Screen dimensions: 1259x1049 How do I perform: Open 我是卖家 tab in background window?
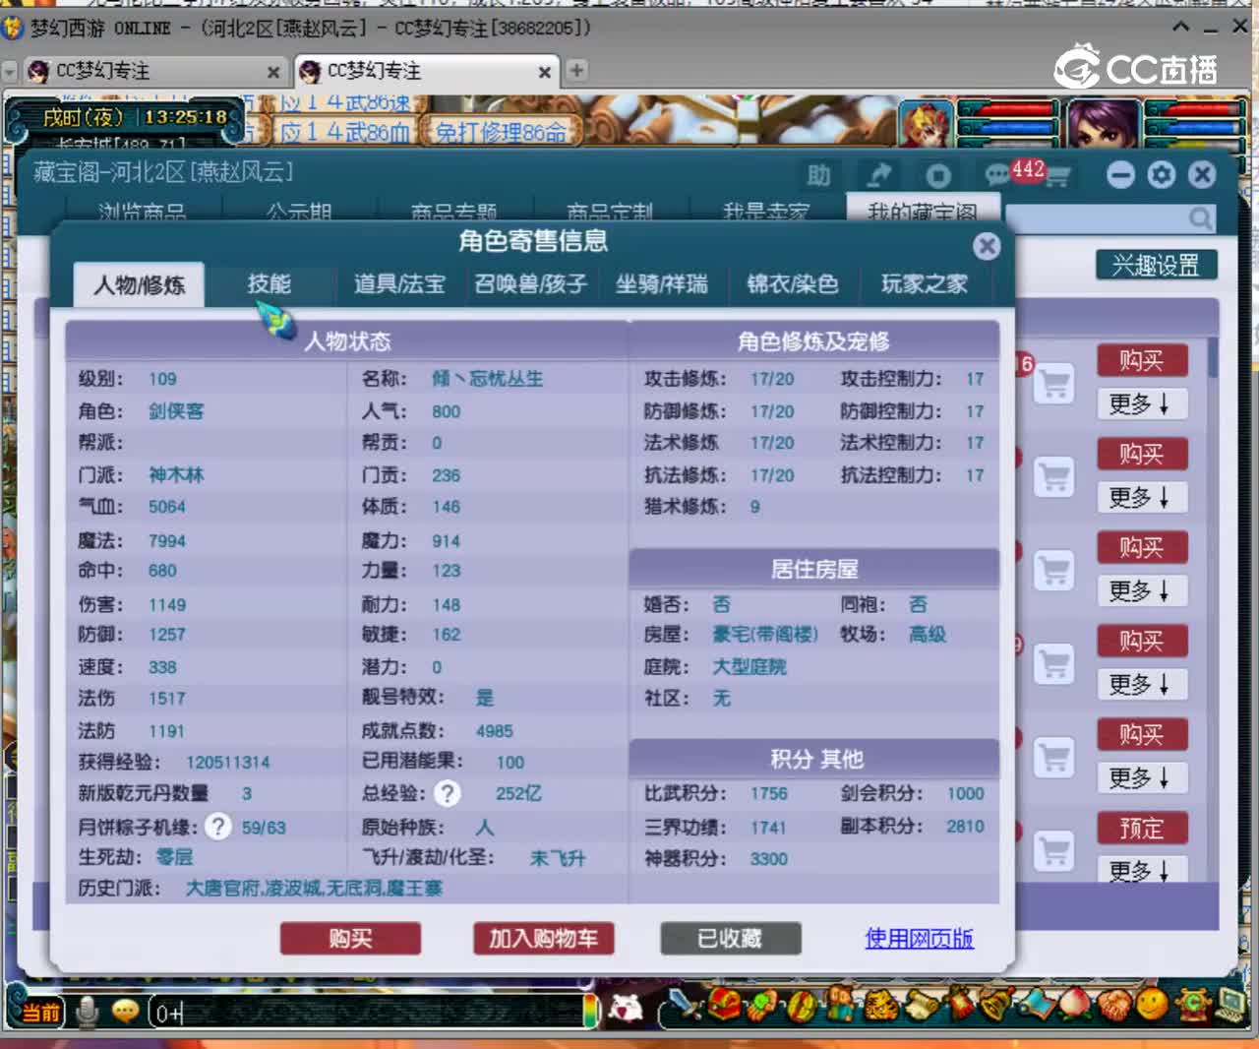click(765, 211)
